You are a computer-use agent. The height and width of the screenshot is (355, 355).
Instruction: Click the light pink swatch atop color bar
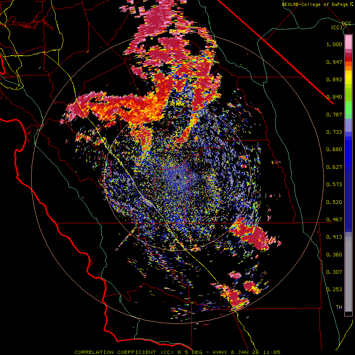coord(348,42)
